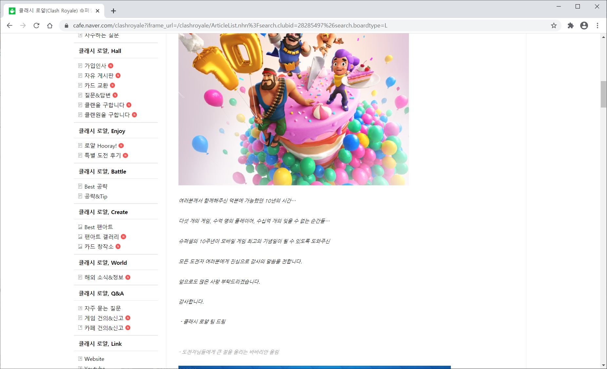This screenshot has height=369, width=607.
Task: Open the 해외 소식&정보 board
Action: pyautogui.click(x=104, y=277)
